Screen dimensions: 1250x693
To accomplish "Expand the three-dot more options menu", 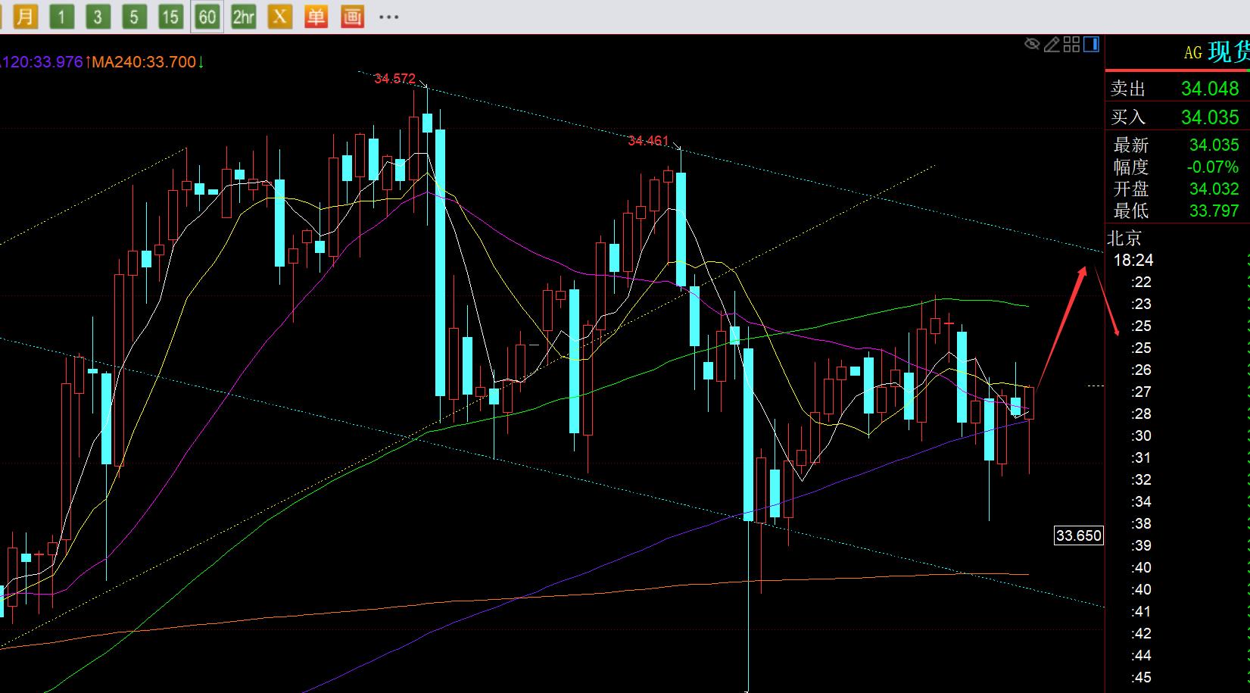I will [388, 16].
